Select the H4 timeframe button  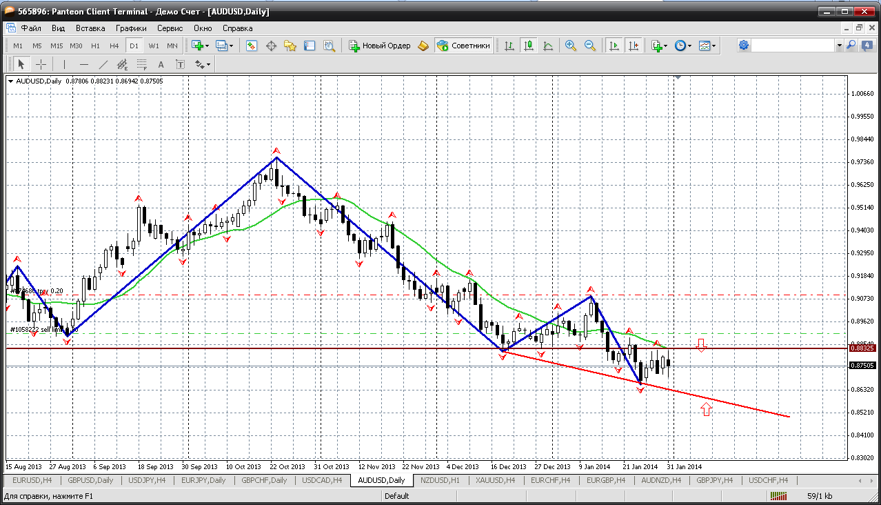114,46
